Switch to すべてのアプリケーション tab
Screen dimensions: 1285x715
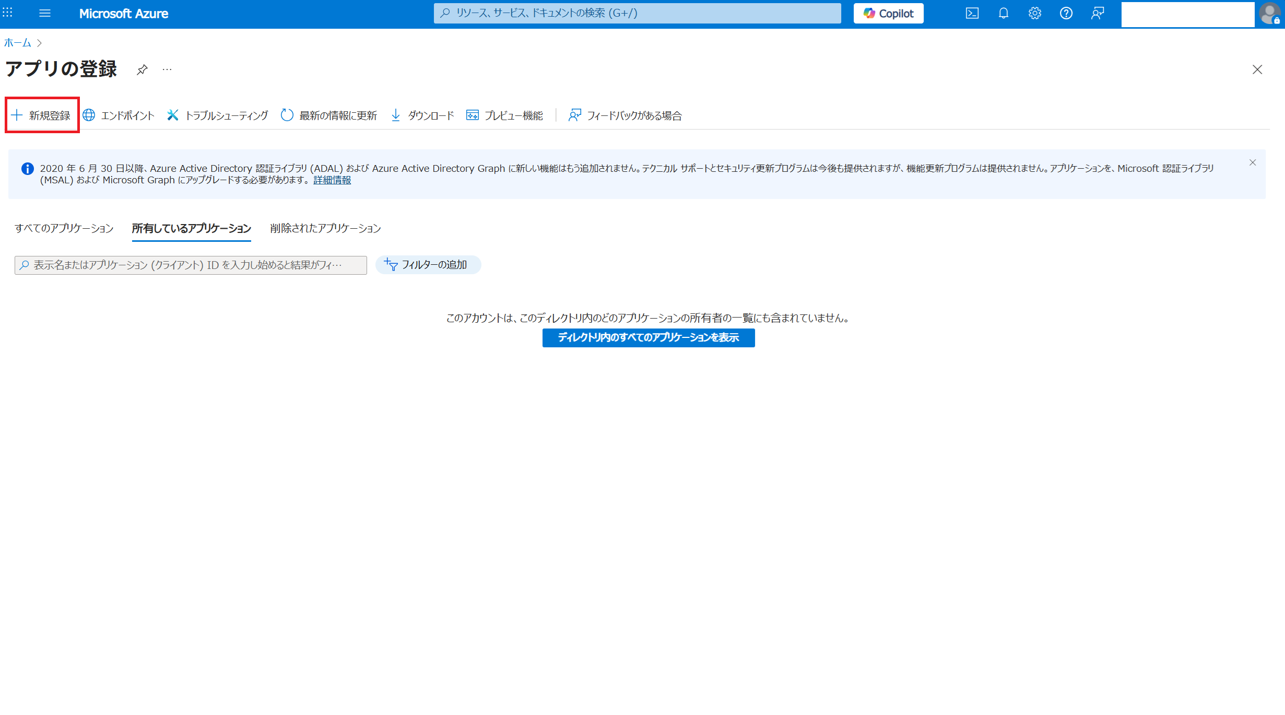tap(64, 228)
